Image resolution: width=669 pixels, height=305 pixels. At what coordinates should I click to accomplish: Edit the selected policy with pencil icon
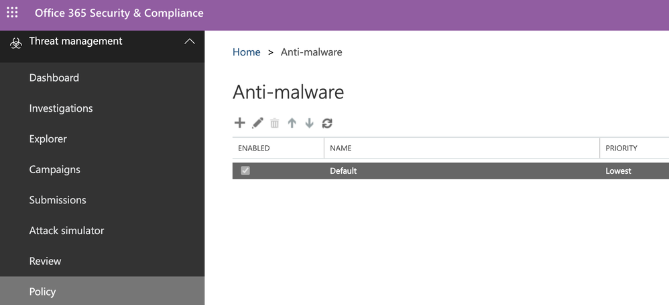click(257, 123)
